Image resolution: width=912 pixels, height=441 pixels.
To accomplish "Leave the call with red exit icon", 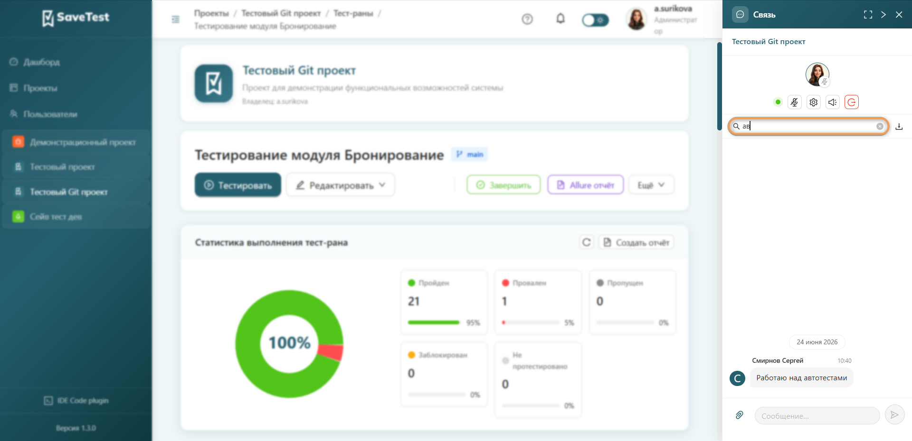I will point(852,102).
